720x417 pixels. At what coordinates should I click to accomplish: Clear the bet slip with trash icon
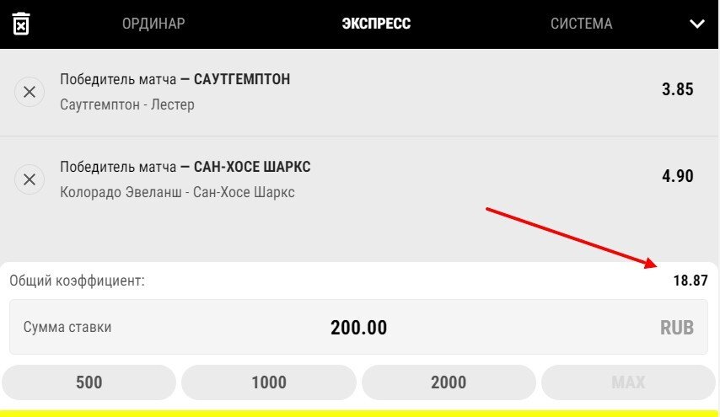pyautogui.click(x=21, y=24)
